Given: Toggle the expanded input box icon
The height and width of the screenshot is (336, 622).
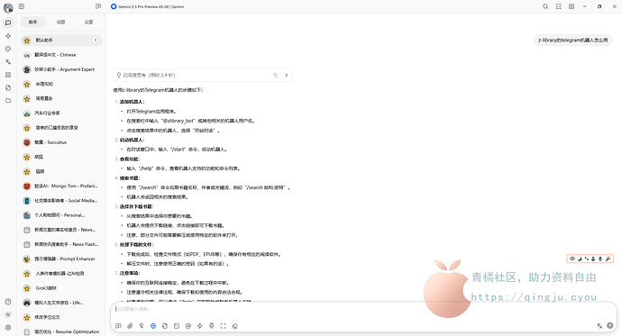Looking at the screenshot, I should (224, 326).
